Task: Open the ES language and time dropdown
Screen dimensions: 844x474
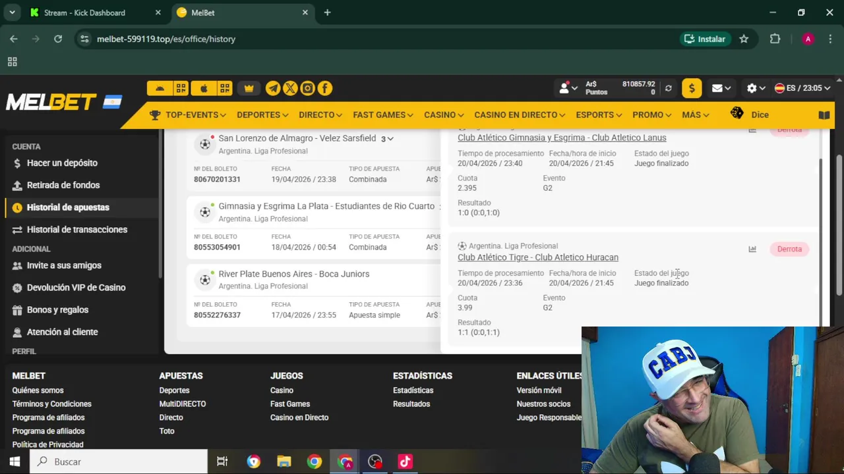Action: (802, 88)
